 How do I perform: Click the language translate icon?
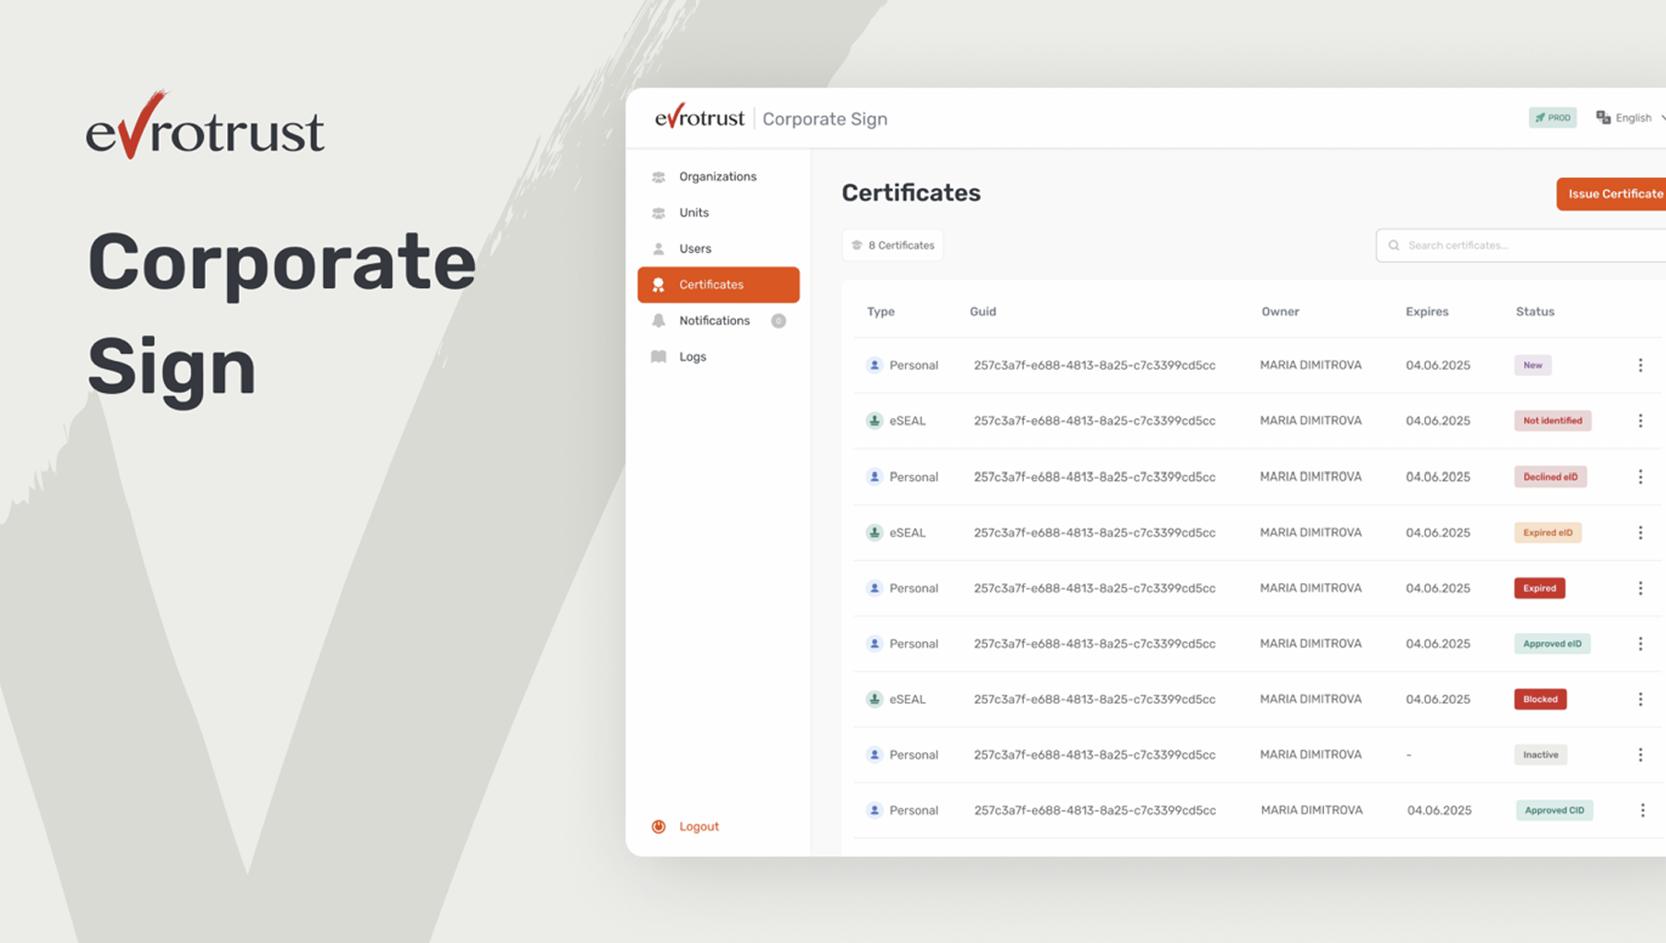pyautogui.click(x=1603, y=117)
